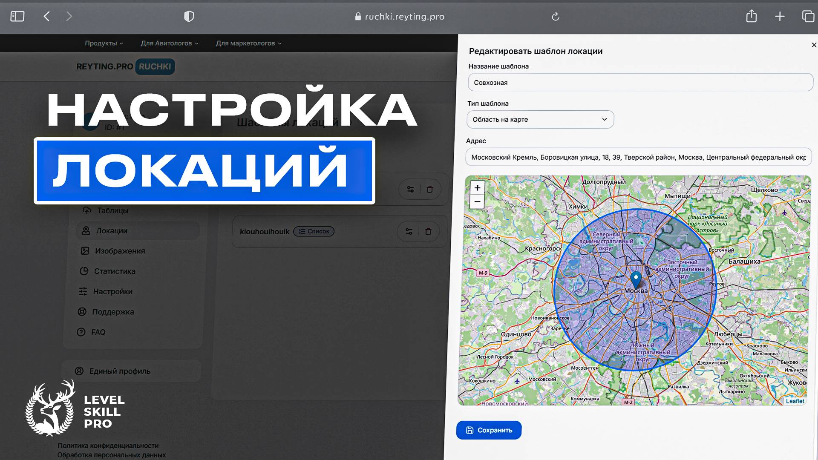Open the Тип шаблона dropdown
Viewport: 818px width, 460px height.
(540, 119)
